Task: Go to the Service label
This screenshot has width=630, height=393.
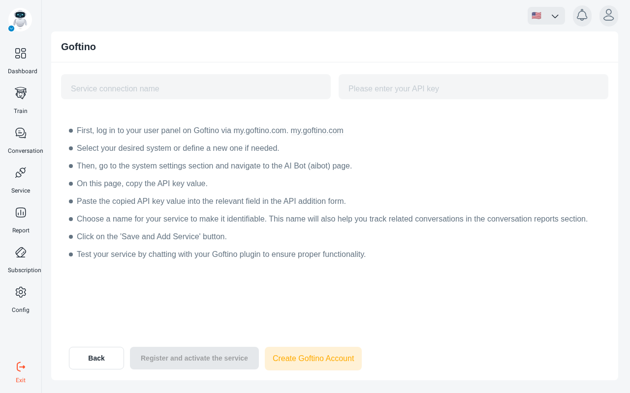Action: pyautogui.click(x=21, y=191)
